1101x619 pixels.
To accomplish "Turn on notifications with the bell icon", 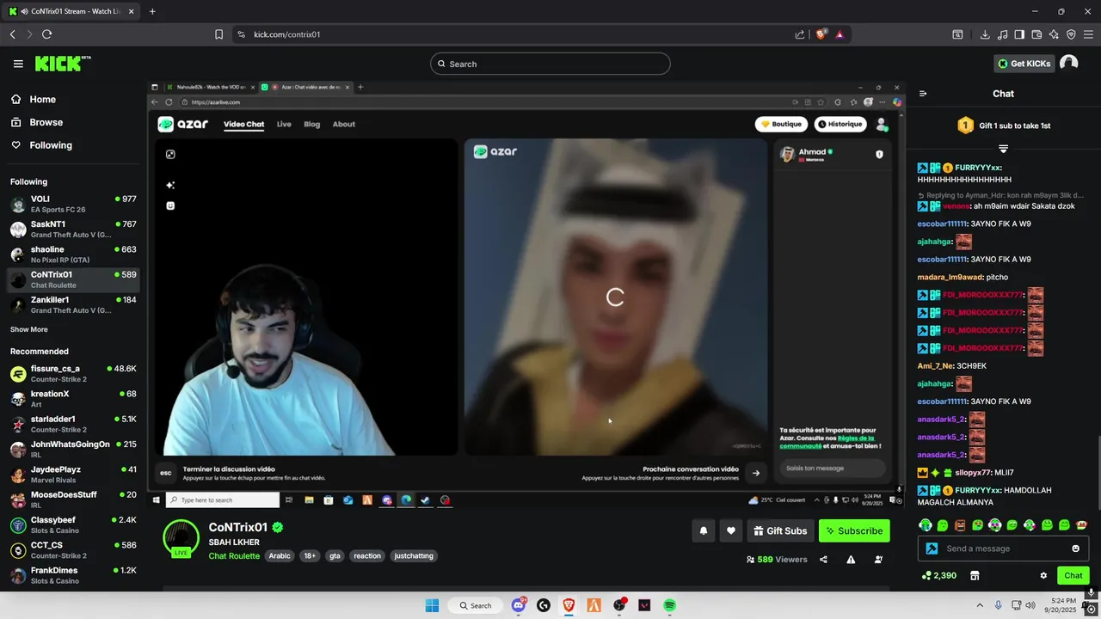I will click(703, 531).
